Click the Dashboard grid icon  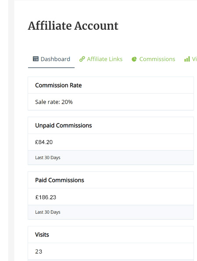point(35,59)
